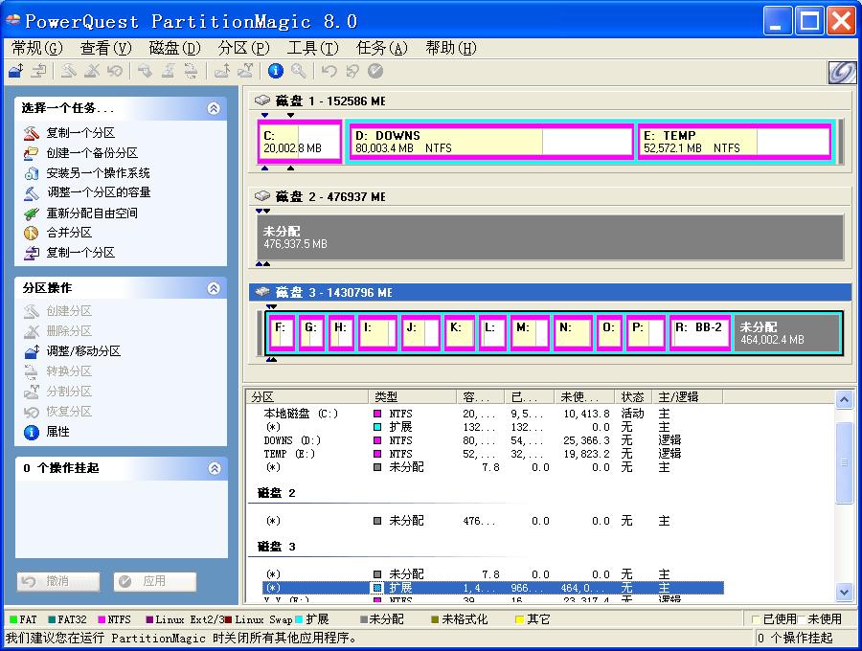Click the 应用 button
Viewport: 862px width, 651px height.
155,581
